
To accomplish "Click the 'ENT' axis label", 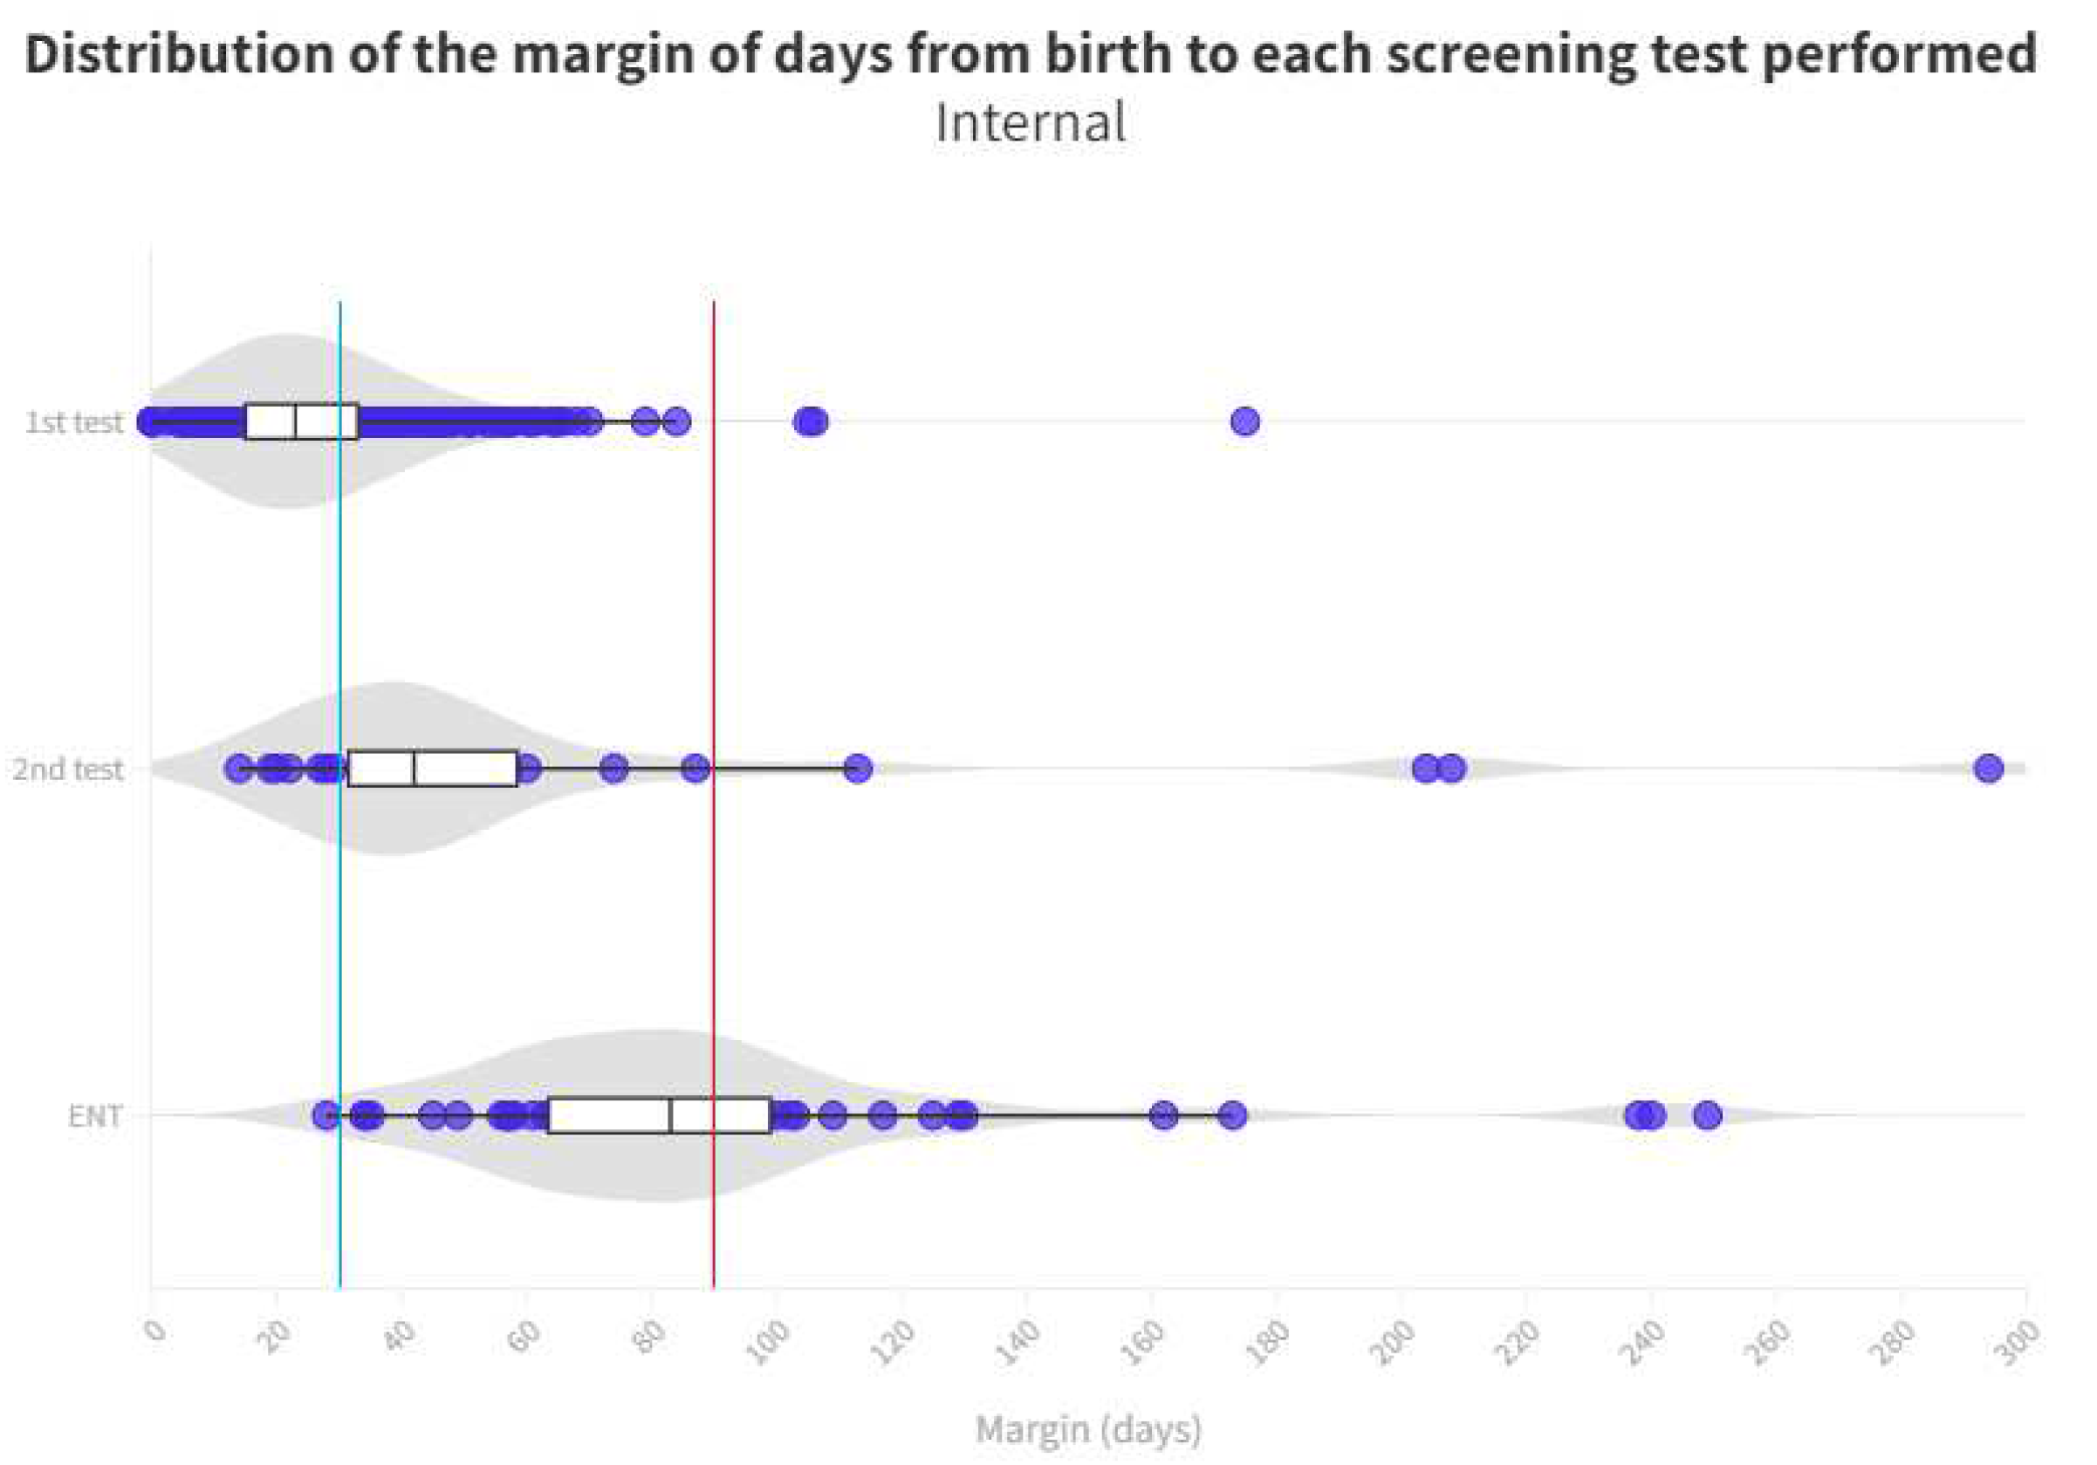I will coord(95,1116).
